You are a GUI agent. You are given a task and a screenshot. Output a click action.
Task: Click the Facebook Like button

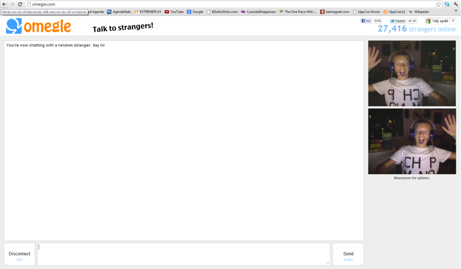coord(366,21)
